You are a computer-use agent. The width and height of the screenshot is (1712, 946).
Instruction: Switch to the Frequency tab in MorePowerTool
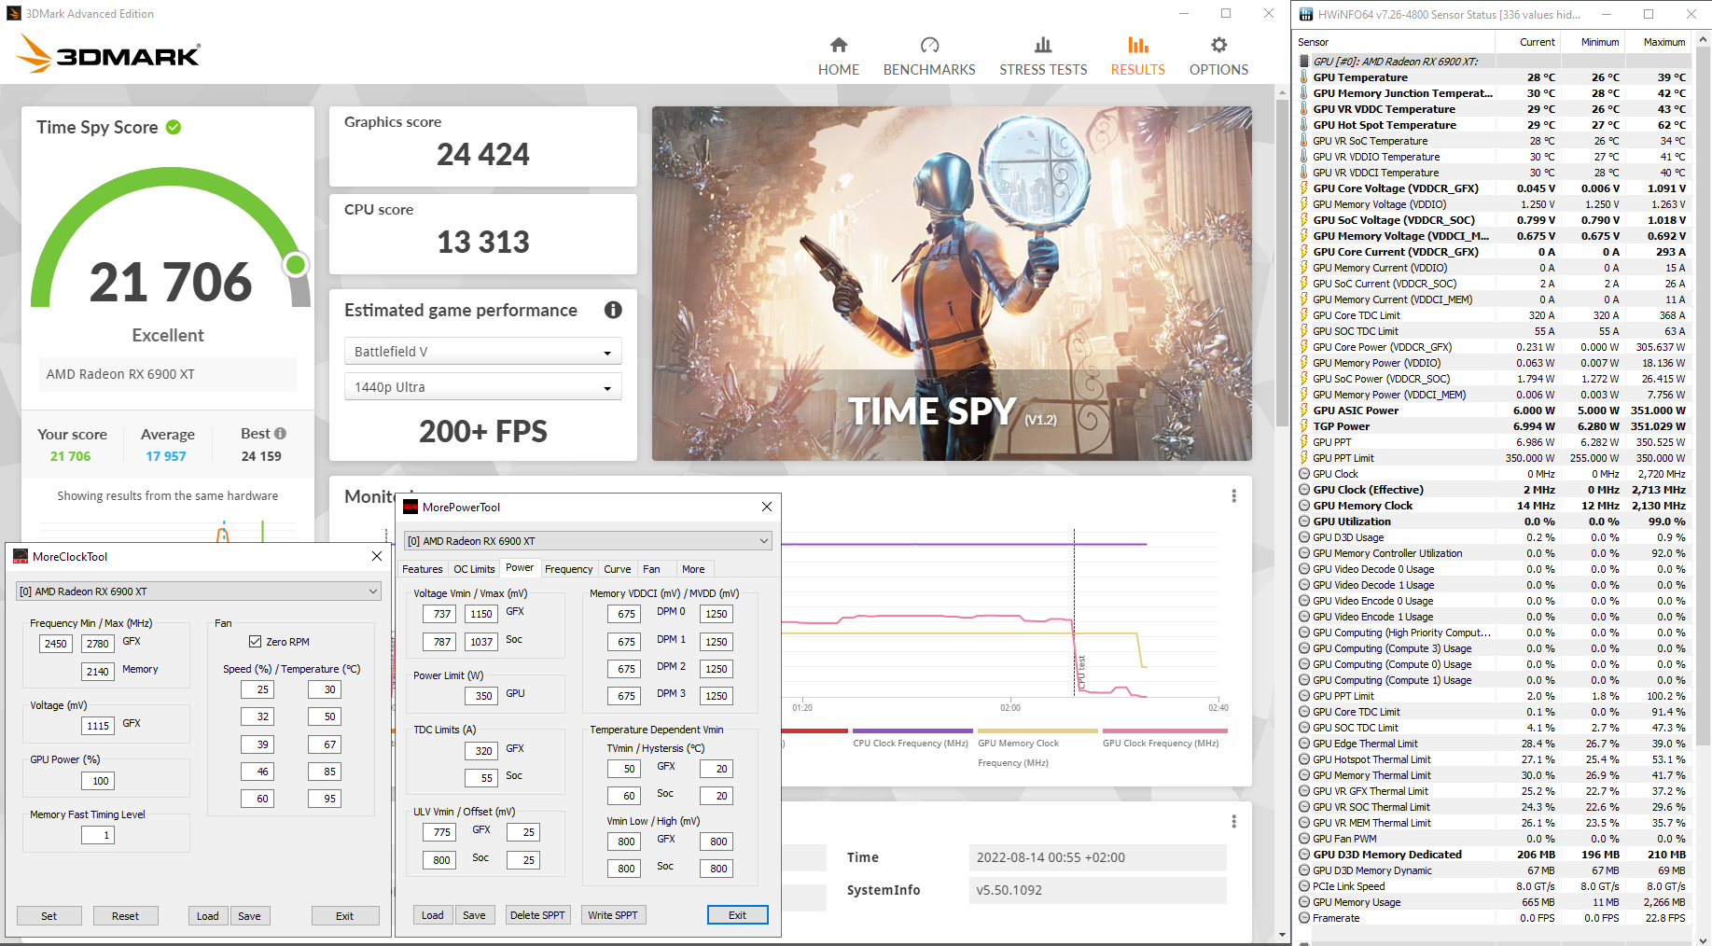click(568, 569)
